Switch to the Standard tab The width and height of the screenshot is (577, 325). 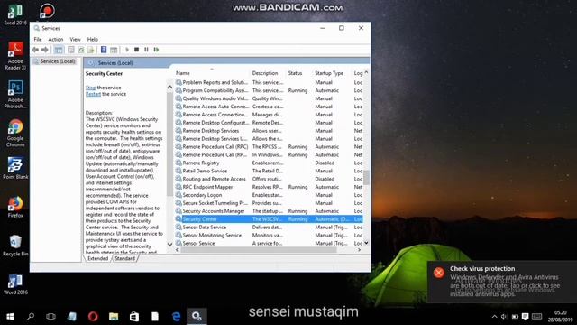(124, 258)
